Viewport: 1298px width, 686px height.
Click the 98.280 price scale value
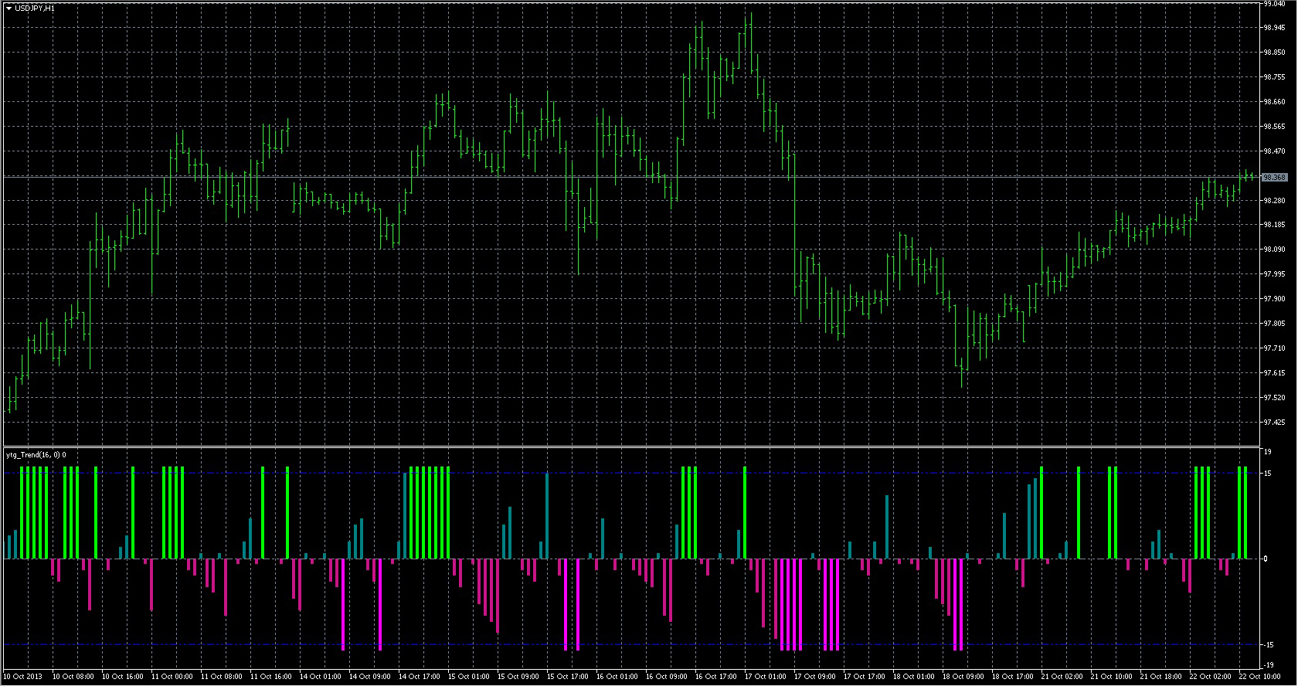pos(1274,201)
